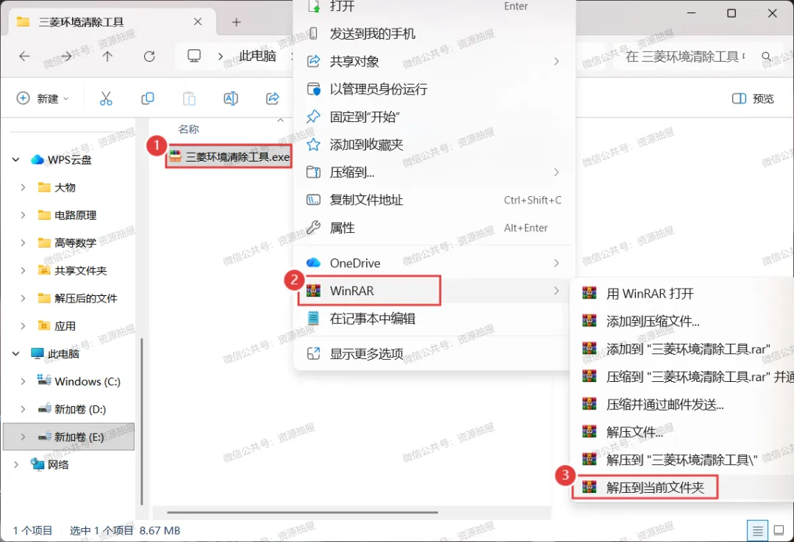Expand the 电路原理 folder chevron
The image size is (794, 542).
coord(23,215)
